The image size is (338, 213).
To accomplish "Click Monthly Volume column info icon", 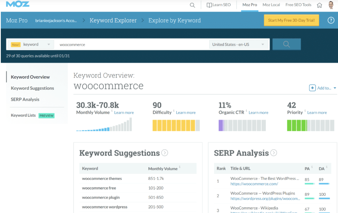I will tap(180, 167).
